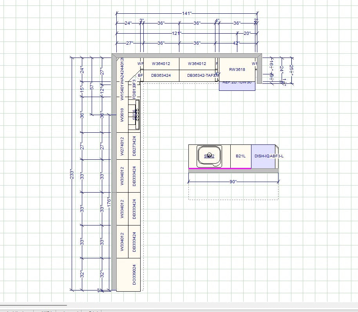Select the DB36342·TAF base cabinet
Screen dimensions: 358x312
click(197, 76)
